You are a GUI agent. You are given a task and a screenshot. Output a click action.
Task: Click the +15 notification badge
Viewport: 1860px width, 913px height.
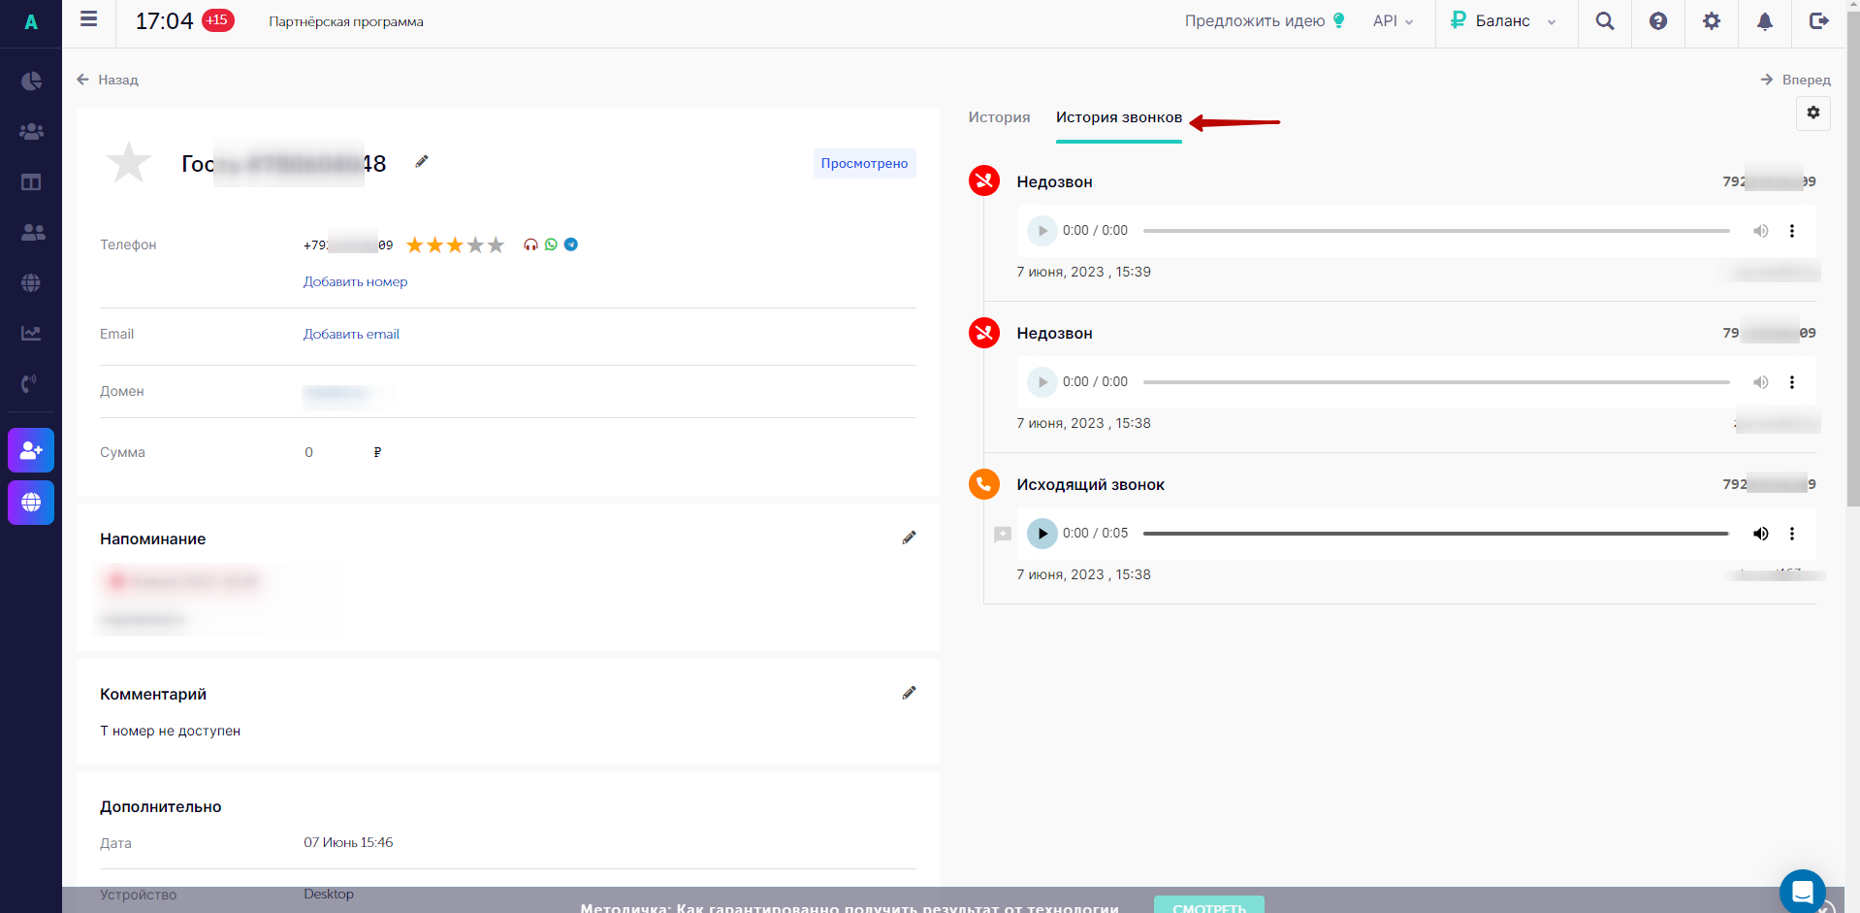pos(217,19)
